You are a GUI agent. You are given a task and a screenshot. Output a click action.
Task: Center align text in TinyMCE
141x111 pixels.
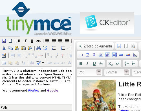coord(54,41)
